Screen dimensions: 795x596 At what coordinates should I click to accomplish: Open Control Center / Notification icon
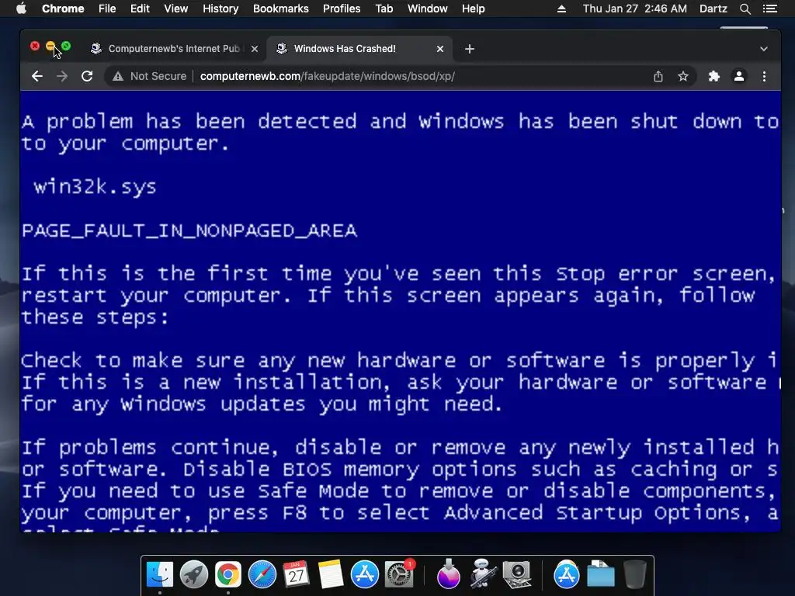point(769,9)
